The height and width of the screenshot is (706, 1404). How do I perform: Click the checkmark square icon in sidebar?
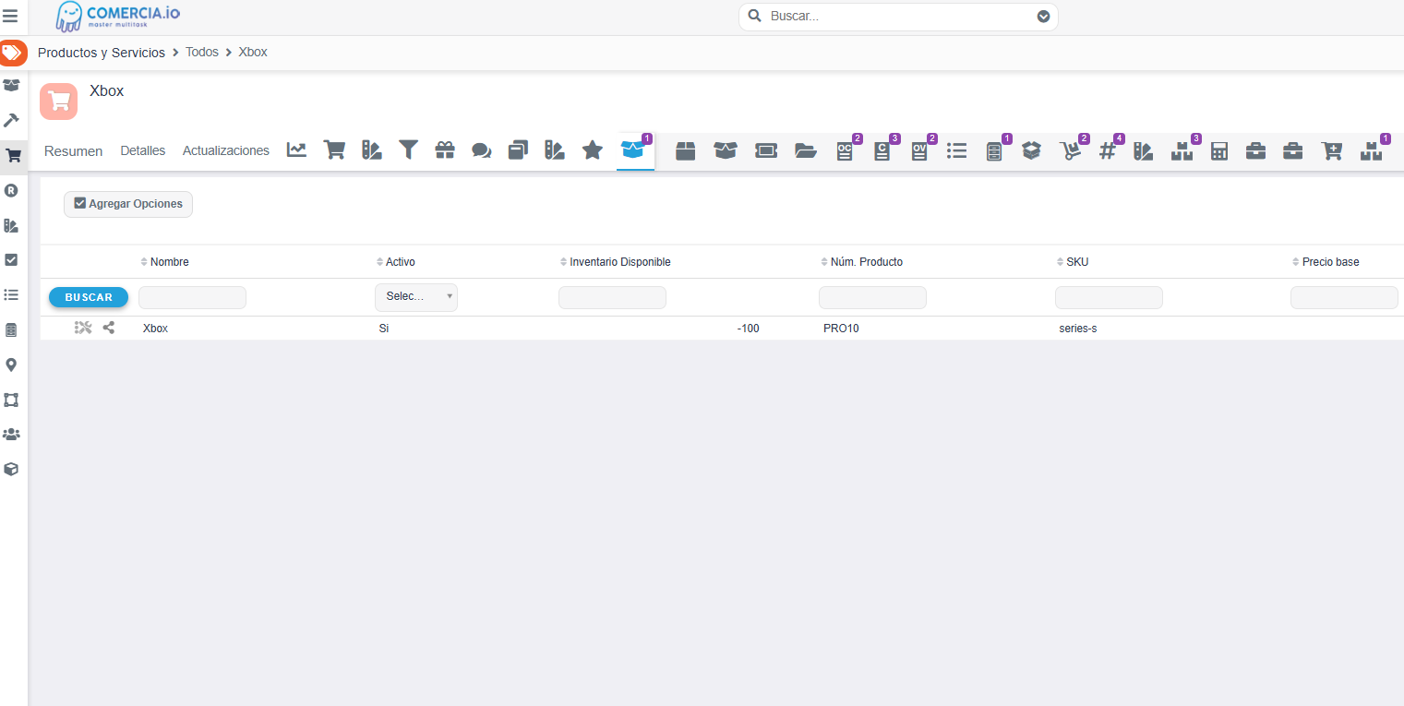click(11, 260)
